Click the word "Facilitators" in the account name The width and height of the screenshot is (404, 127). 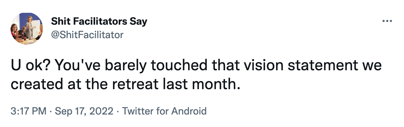coord(100,21)
